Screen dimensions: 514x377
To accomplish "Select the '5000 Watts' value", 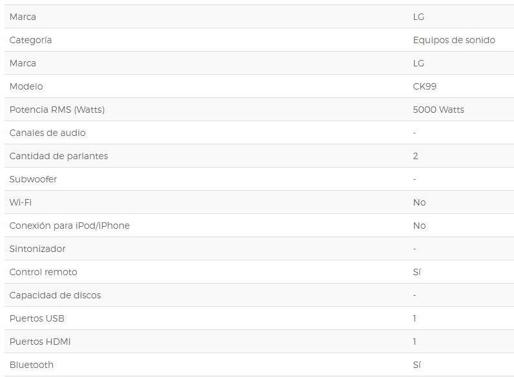I will (x=438, y=110).
